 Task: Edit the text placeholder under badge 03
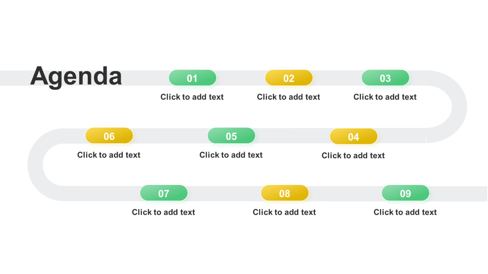(x=385, y=97)
